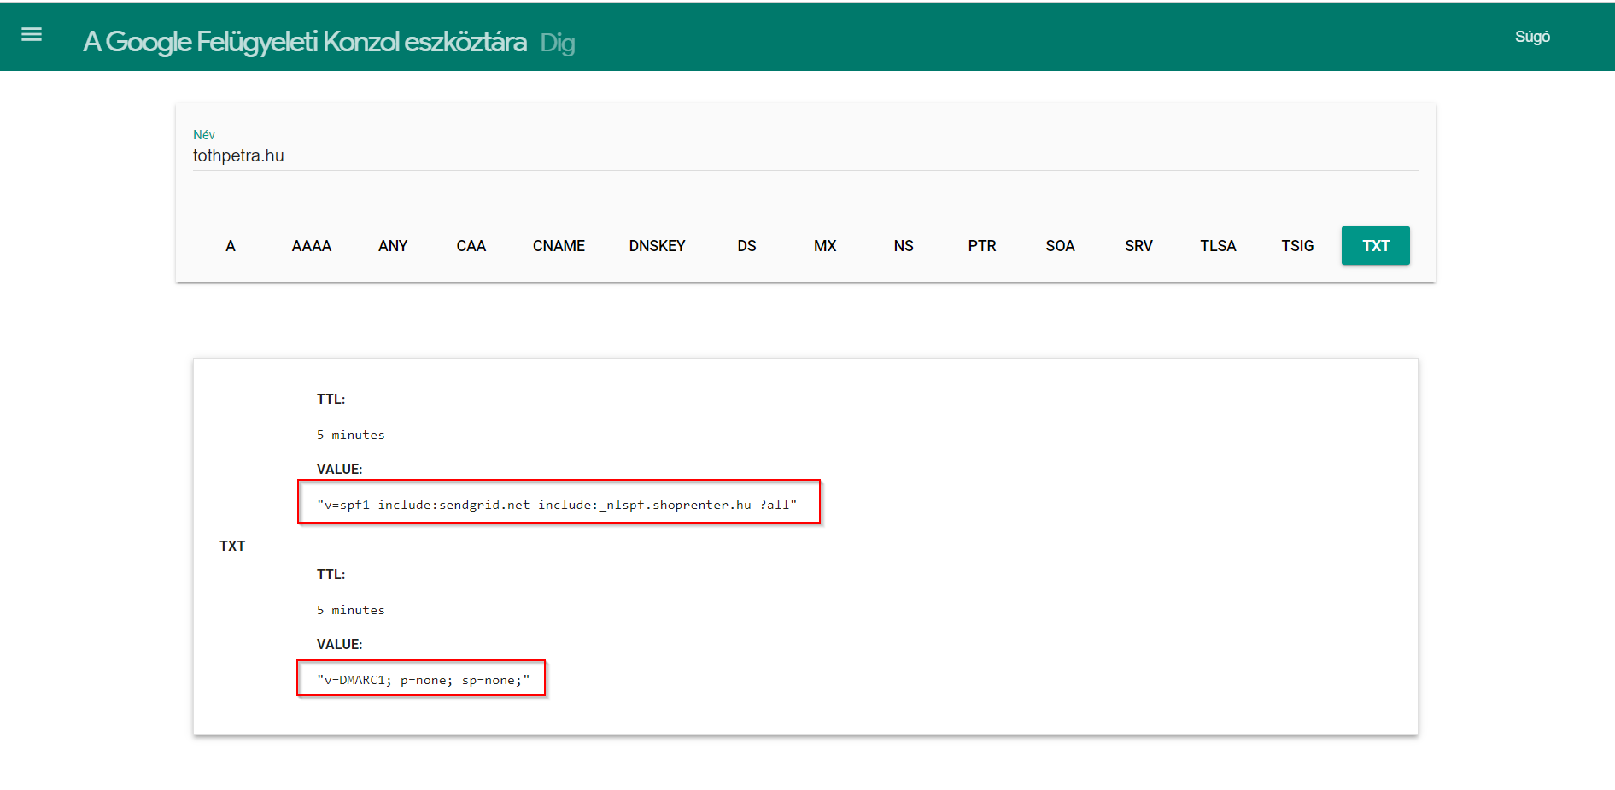Open the Súgó help link
This screenshot has width=1615, height=790.
[1532, 37]
